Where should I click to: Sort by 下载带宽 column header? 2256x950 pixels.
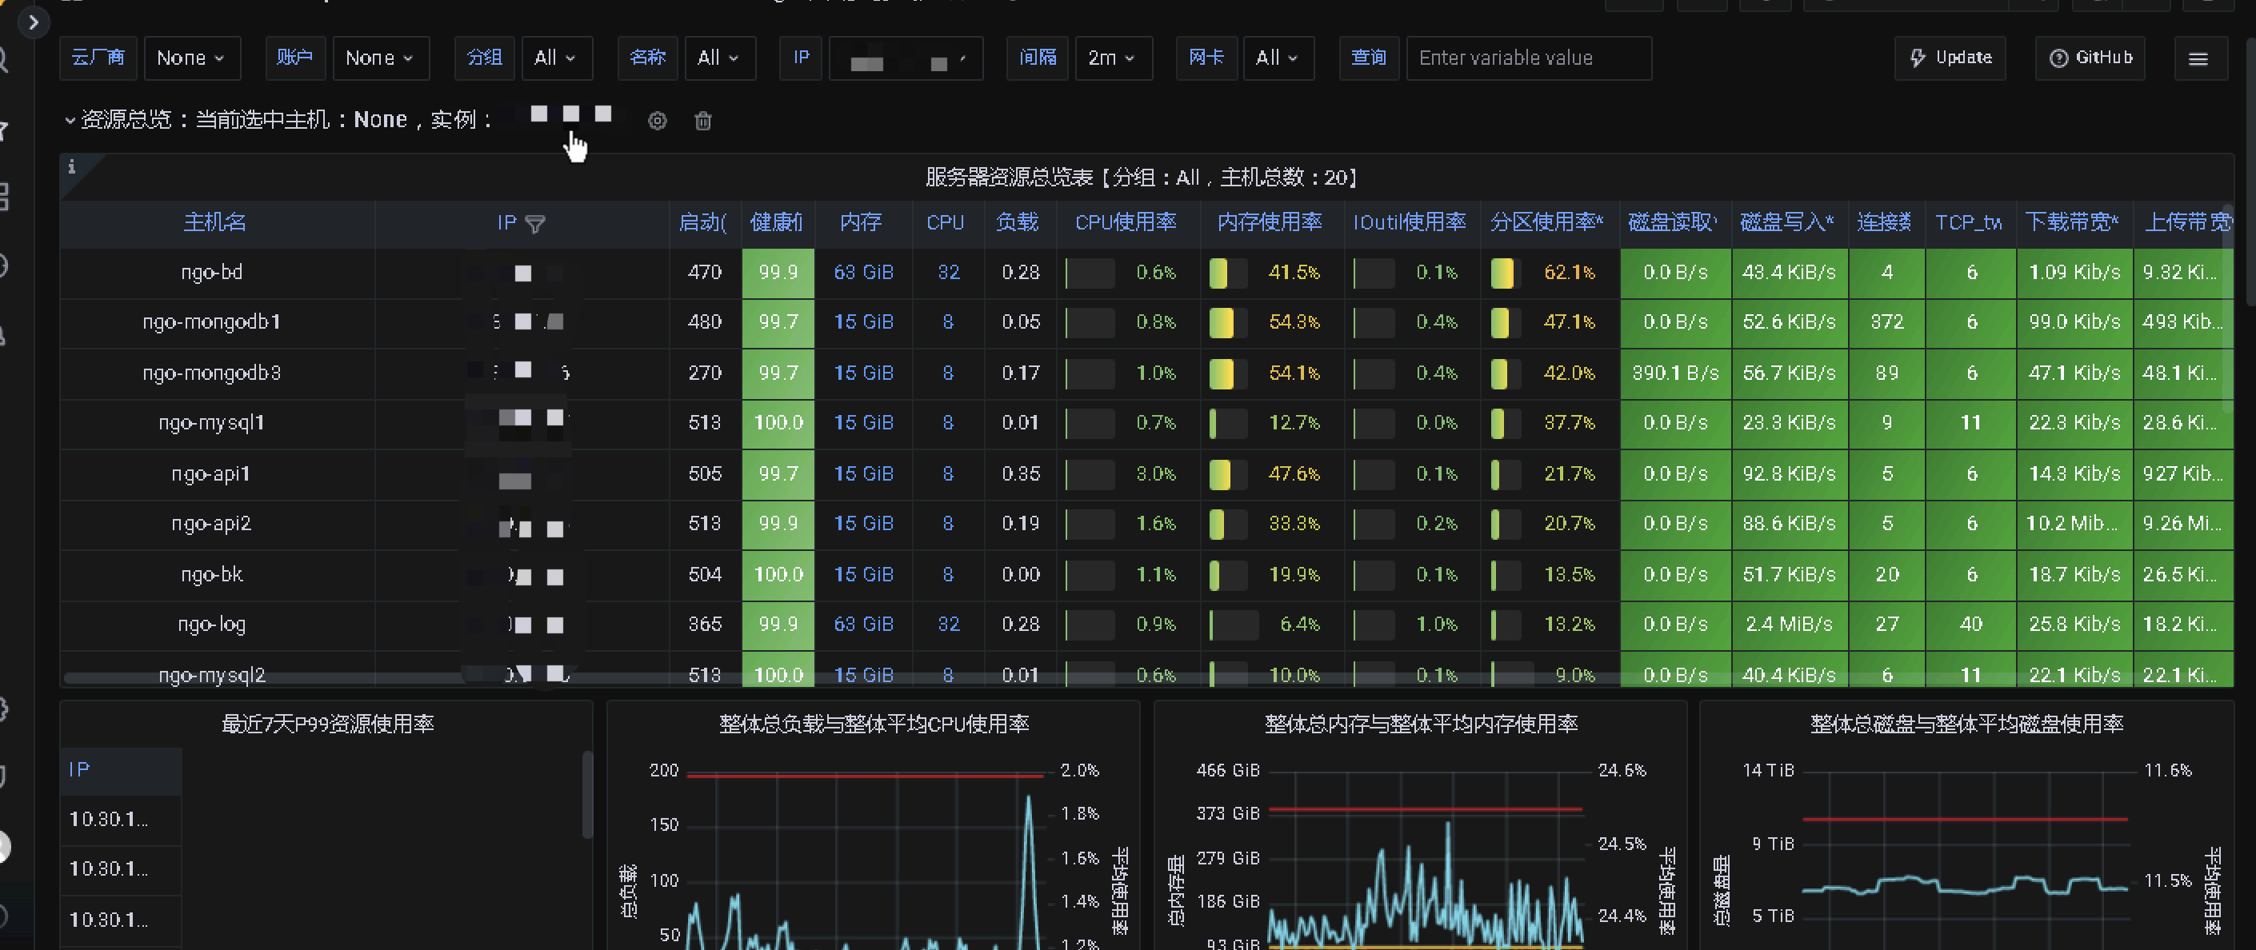pos(2072,223)
